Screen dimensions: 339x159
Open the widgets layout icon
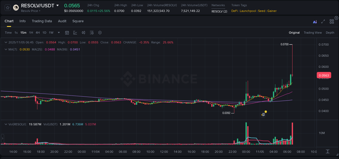coord(332,21)
